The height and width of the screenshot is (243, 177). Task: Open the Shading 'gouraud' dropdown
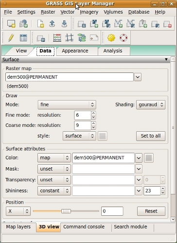click(x=151, y=104)
